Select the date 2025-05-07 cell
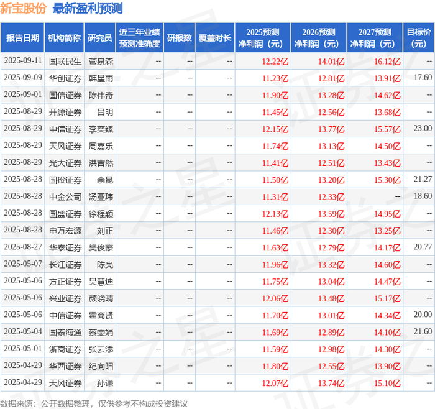The width and height of the screenshot is (435, 409). pos(23,264)
